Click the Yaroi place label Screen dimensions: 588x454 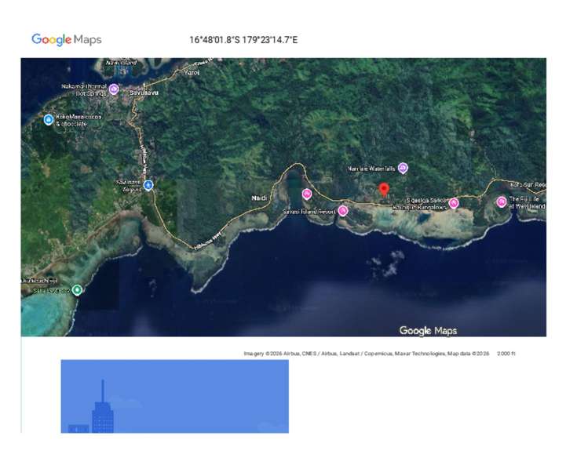pyautogui.click(x=192, y=72)
